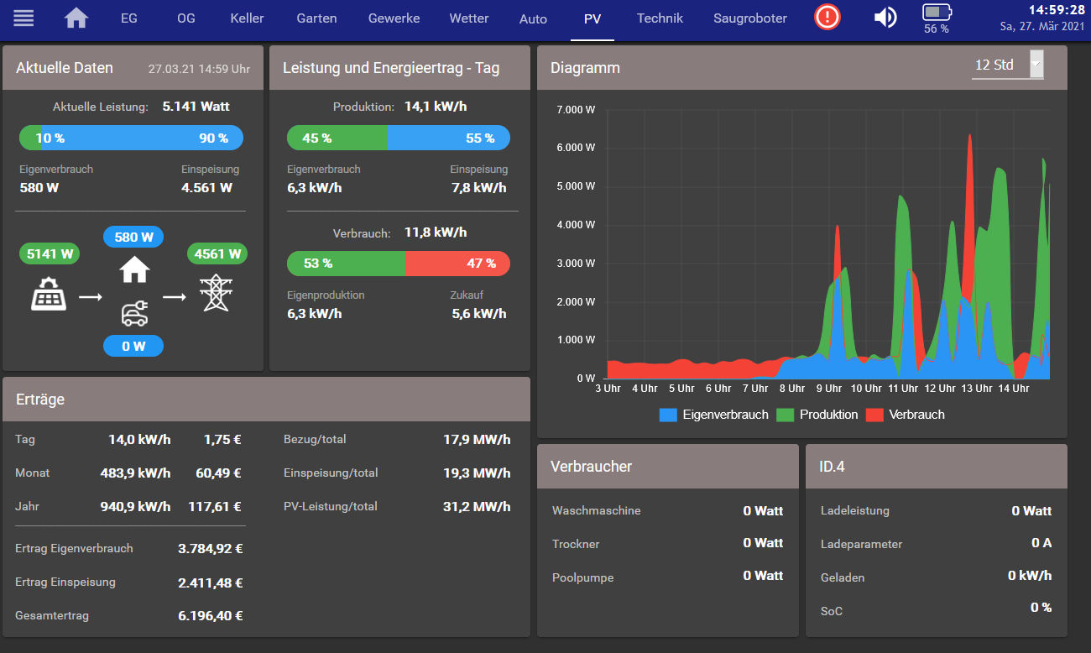
Task: Open the hamburger menu
Action: [23, 18]
